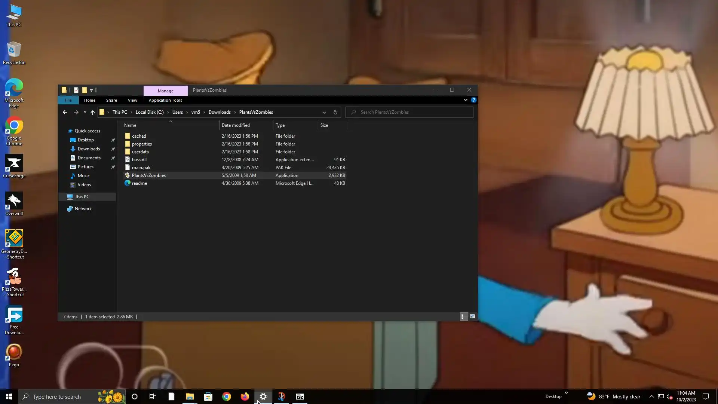This screenshot has height=404, width=718.
Task: Click the Up one level arrow
Action: 93,112
